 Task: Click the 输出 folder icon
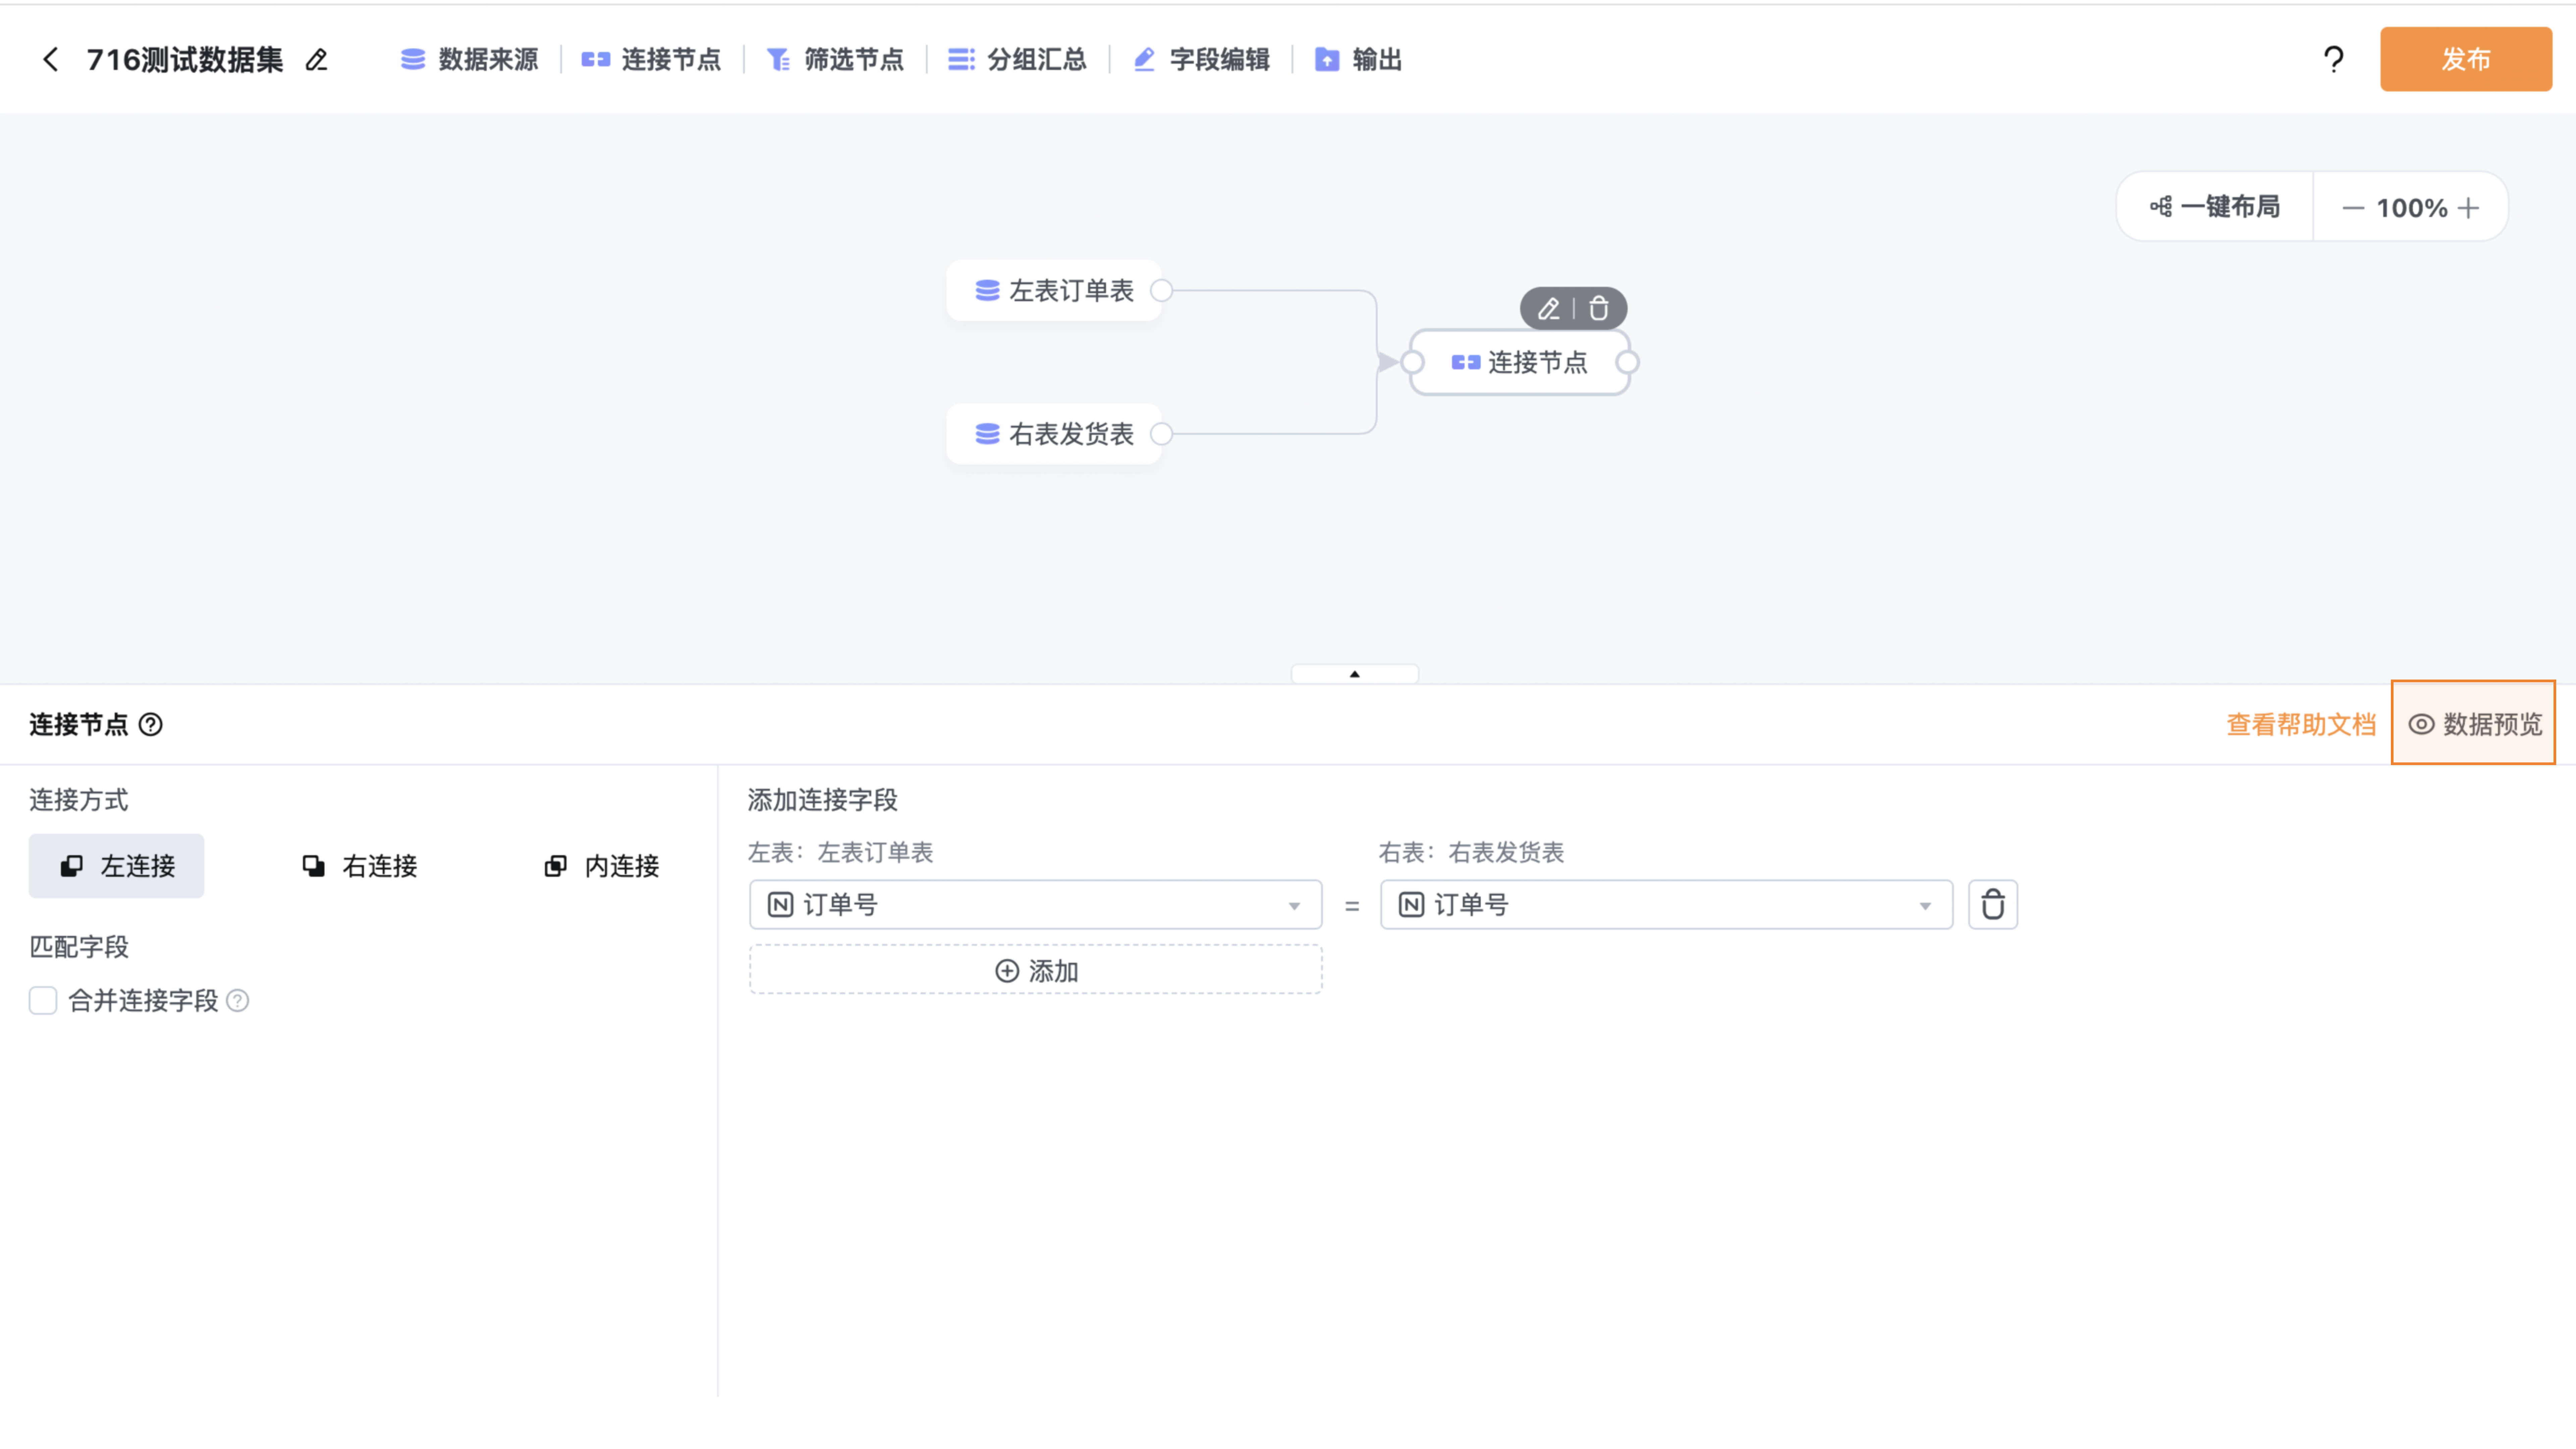(x=1327, y=60)
